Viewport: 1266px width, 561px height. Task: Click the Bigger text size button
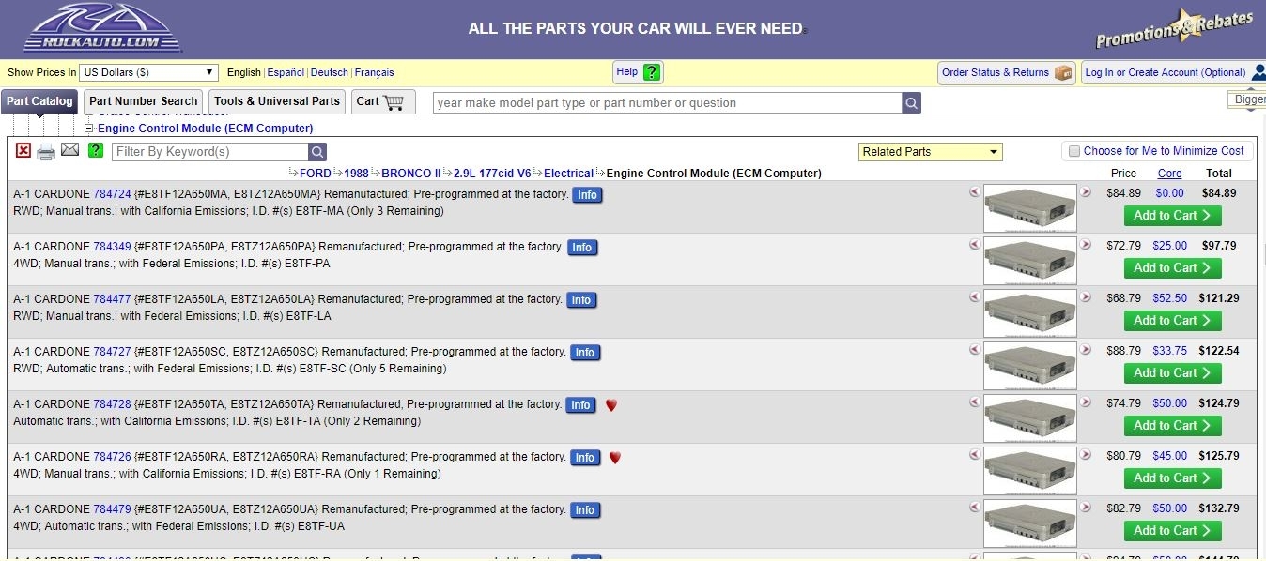pos(1247,99)
